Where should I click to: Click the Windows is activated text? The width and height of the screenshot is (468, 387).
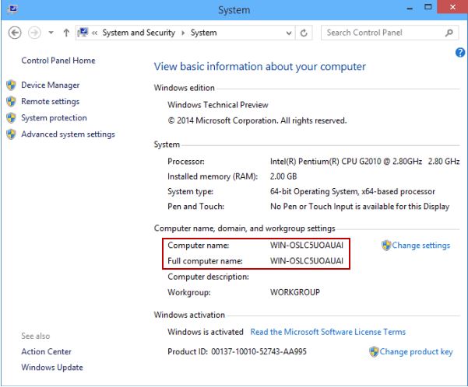click(x=206, y=332)
